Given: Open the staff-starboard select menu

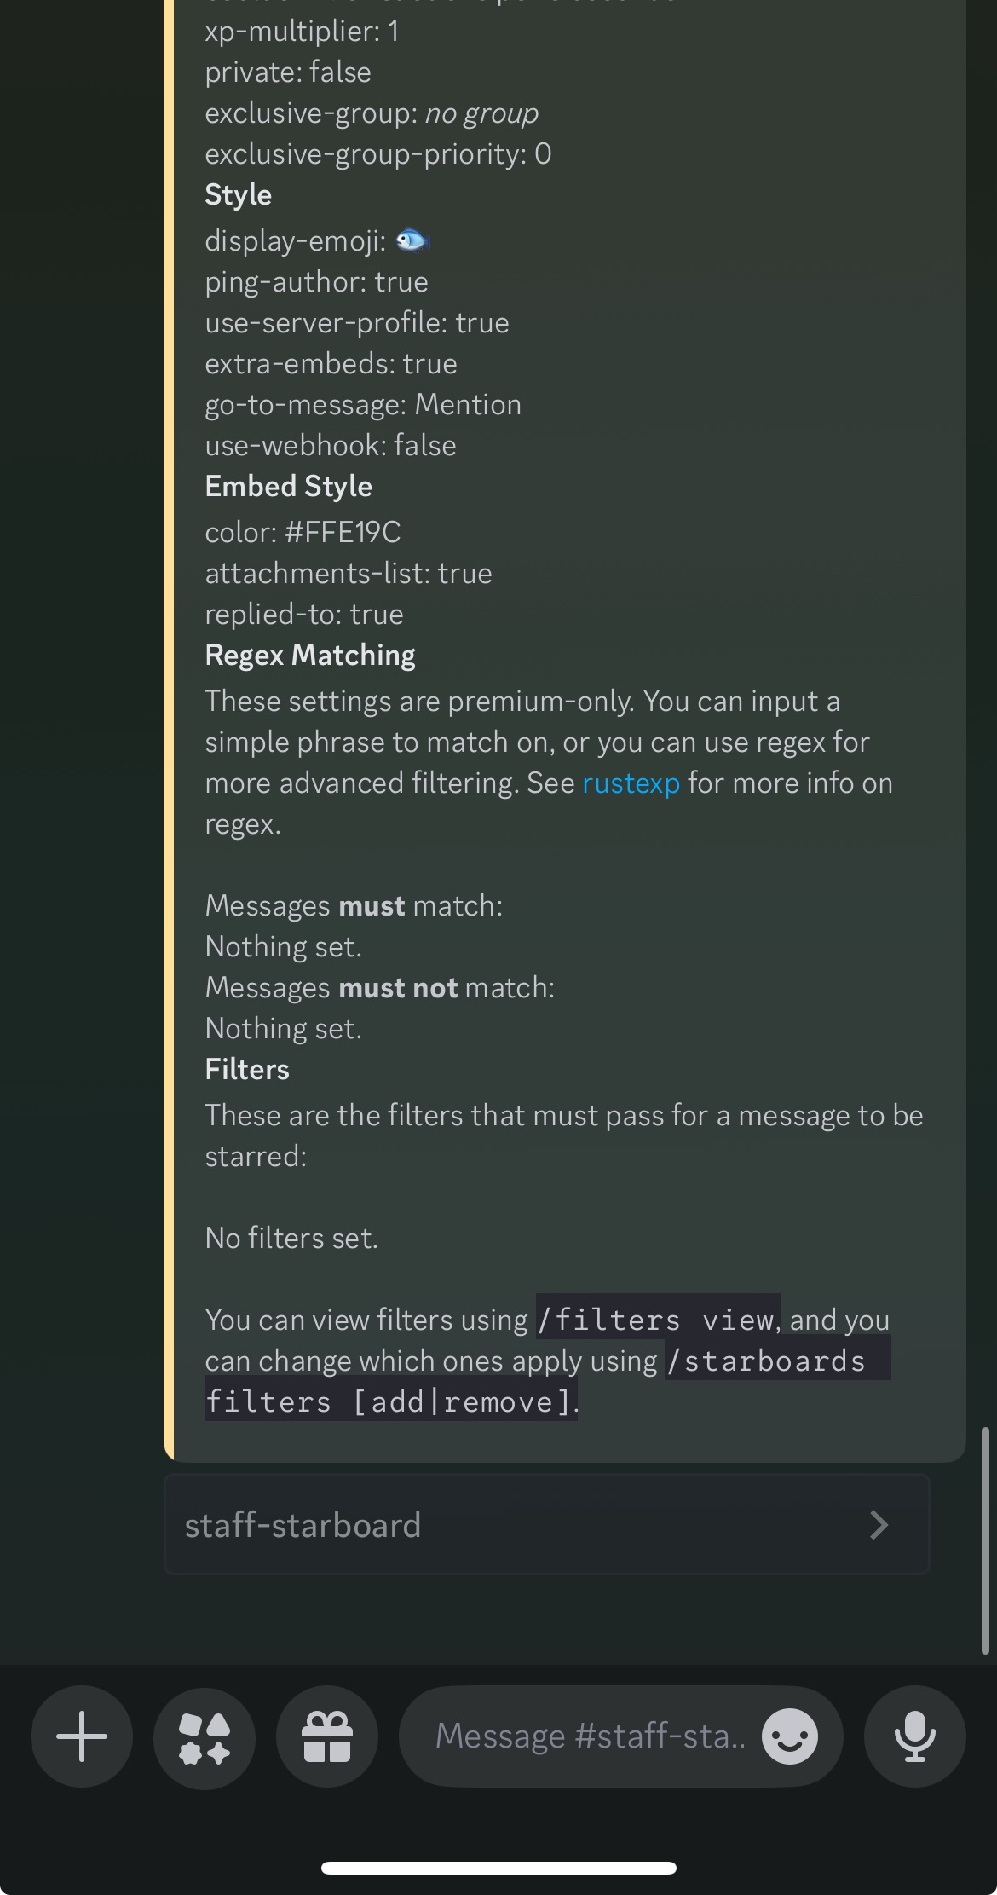Looking at the screenshot, I should (546, 1525).
